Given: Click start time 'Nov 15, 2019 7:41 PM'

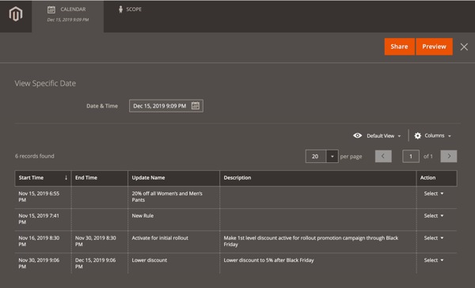Looking at the screenshot, I should (x=39, y=218).
